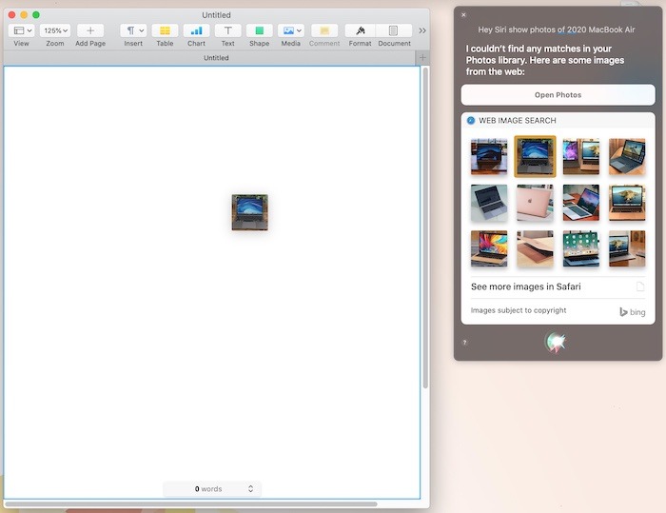Viewport: 666px width, 513px height.
Task: Click the Web Image Search Safari icon
Action: [x=471, y=120]
